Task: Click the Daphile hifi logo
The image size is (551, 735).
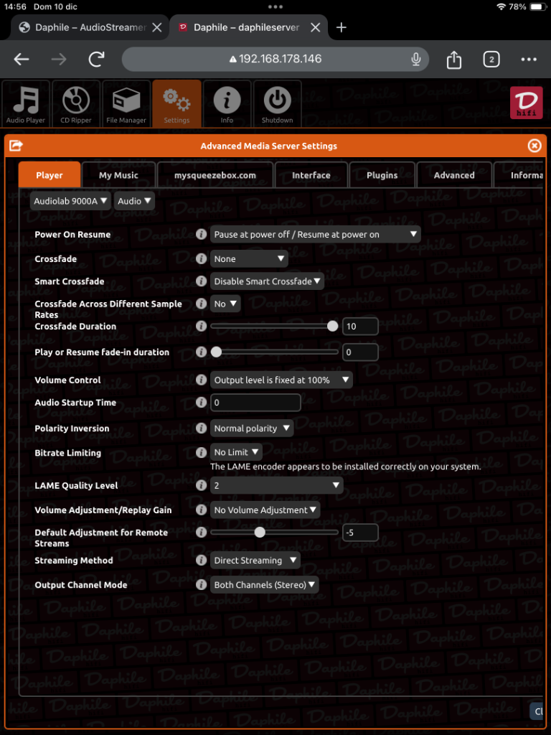Action: click(x=526, y=103)
